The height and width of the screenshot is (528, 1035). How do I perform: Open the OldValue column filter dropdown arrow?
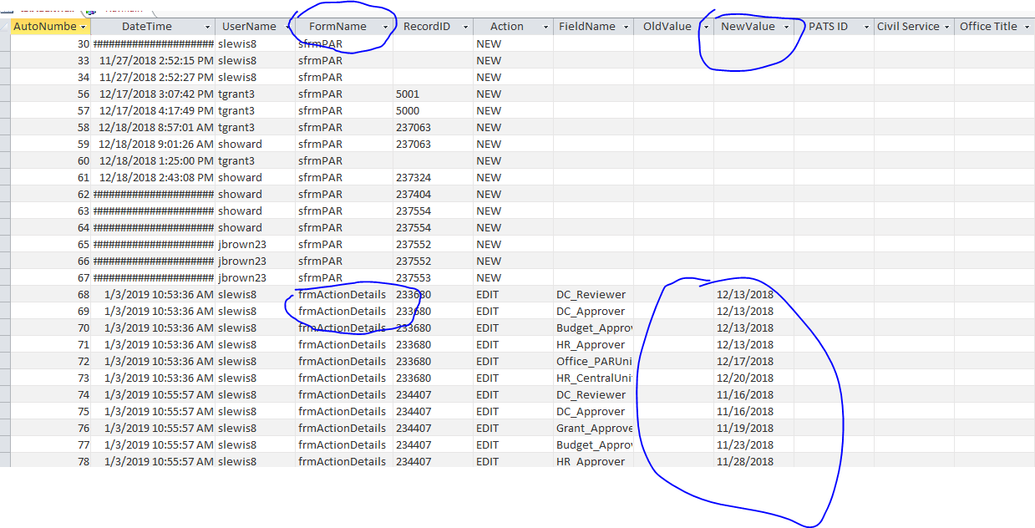coord(707,27)
